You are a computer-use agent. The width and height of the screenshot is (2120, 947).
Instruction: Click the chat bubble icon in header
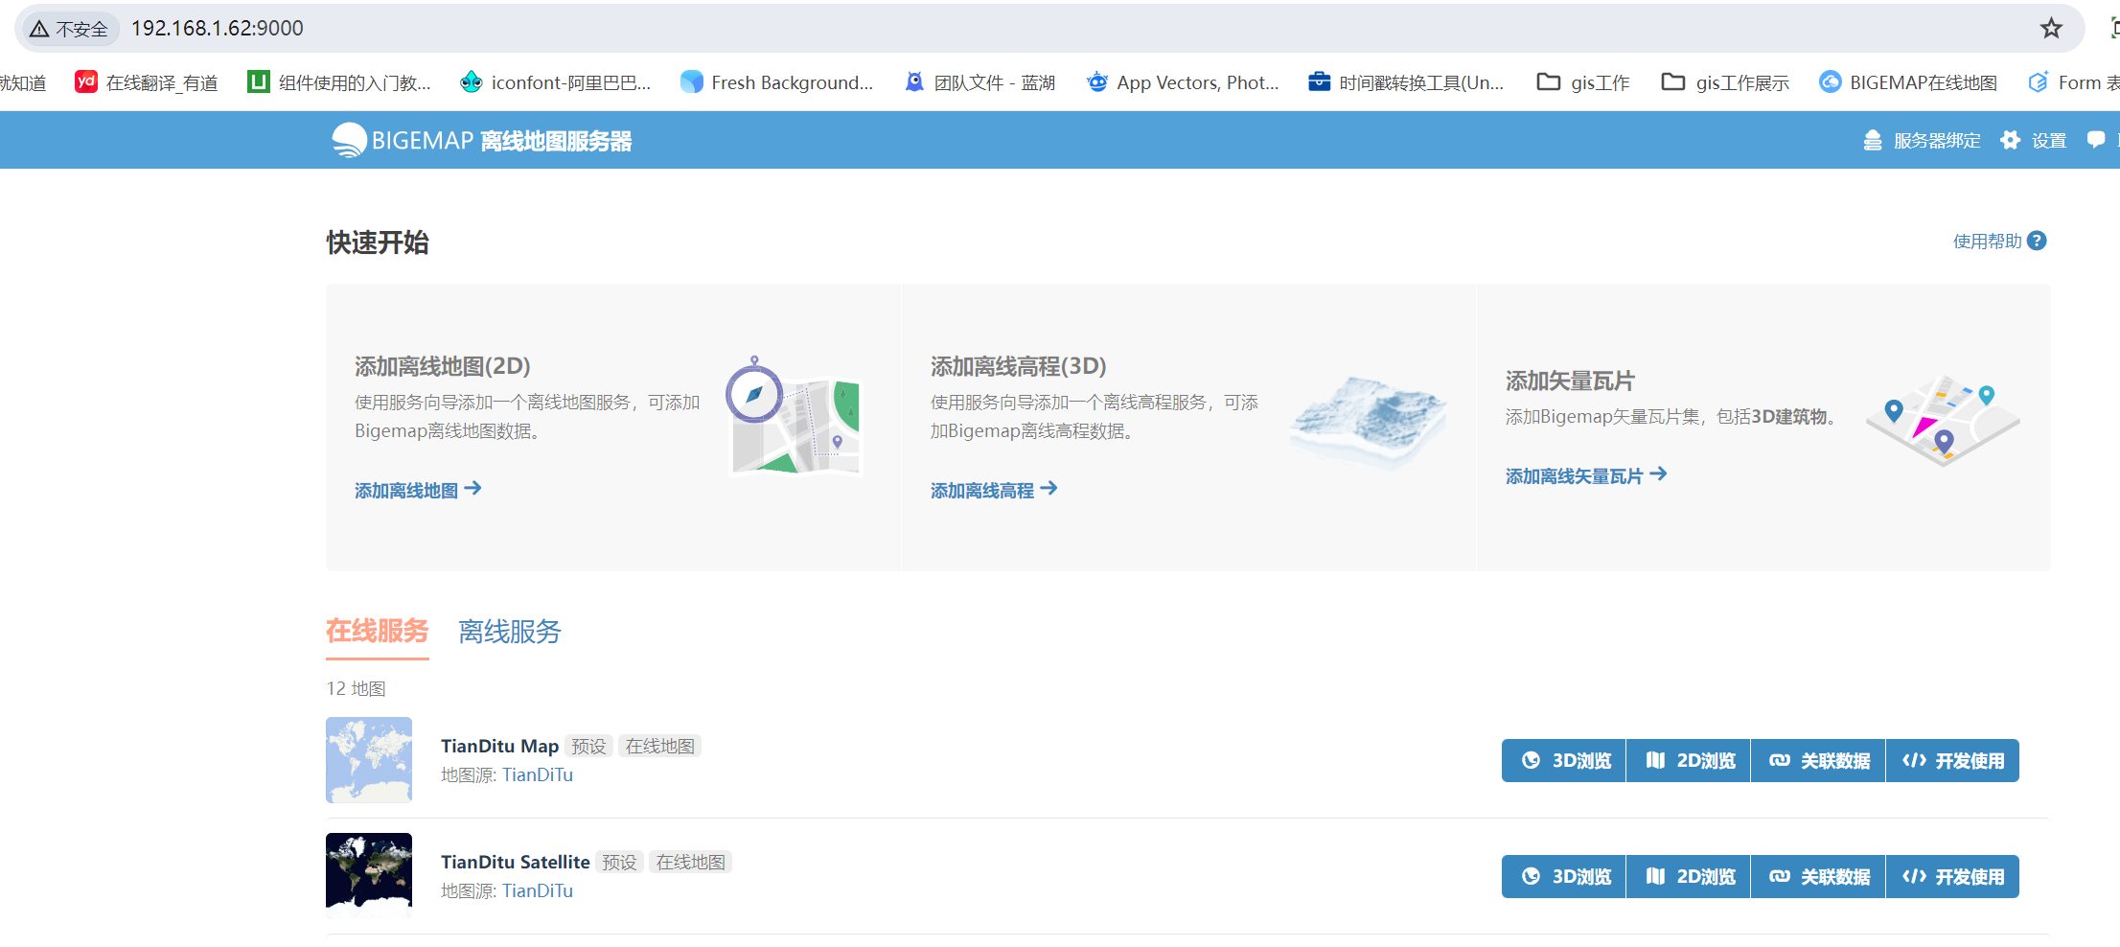2096,140
